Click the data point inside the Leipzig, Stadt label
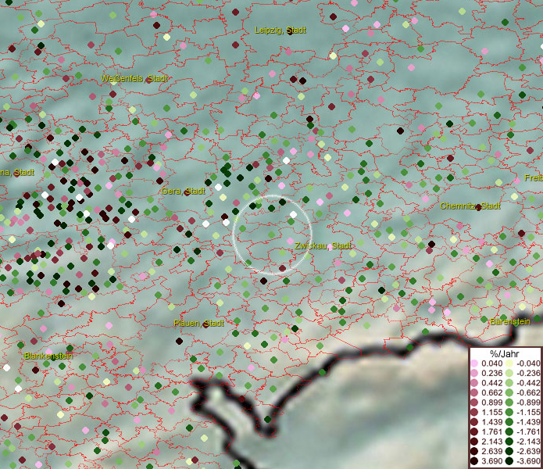Screen dimensions: 543x469 [290, 32]
